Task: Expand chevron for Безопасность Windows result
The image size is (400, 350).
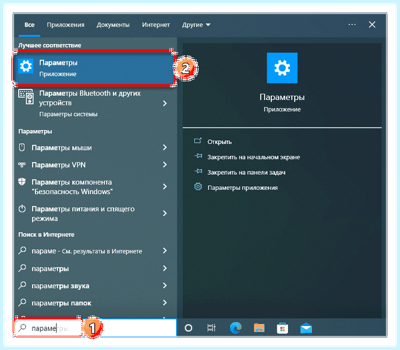Action: coord(165,187)
